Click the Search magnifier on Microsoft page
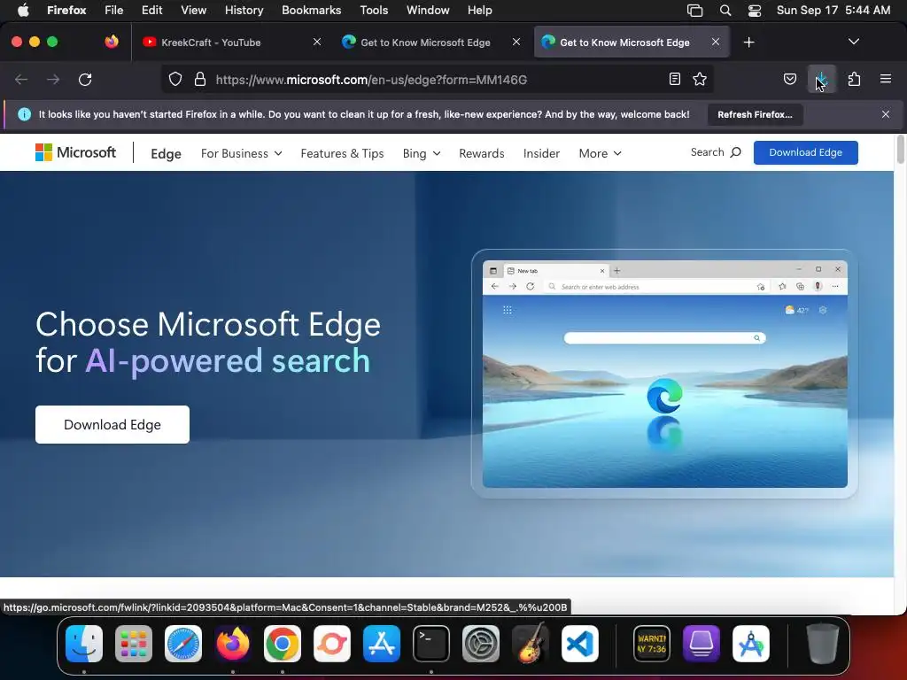Image resolution: width=907 pixels, height=680 pixels. click(735, 152)
